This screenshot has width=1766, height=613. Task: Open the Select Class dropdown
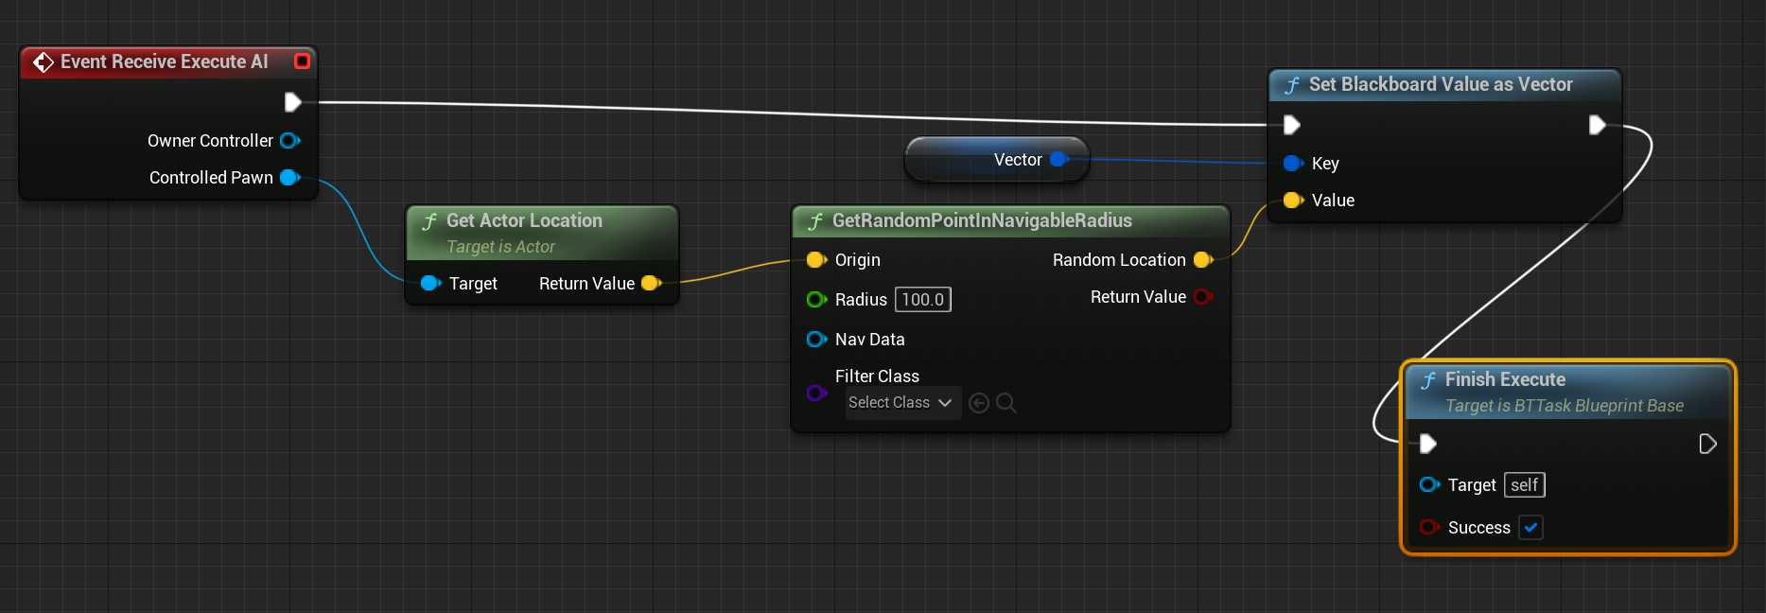902,402
